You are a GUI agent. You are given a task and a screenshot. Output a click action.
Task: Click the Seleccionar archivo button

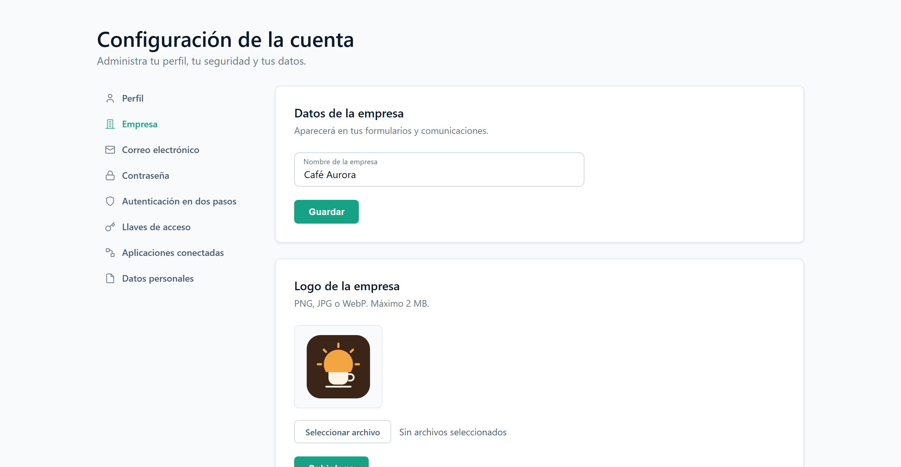tap(342, 432)
